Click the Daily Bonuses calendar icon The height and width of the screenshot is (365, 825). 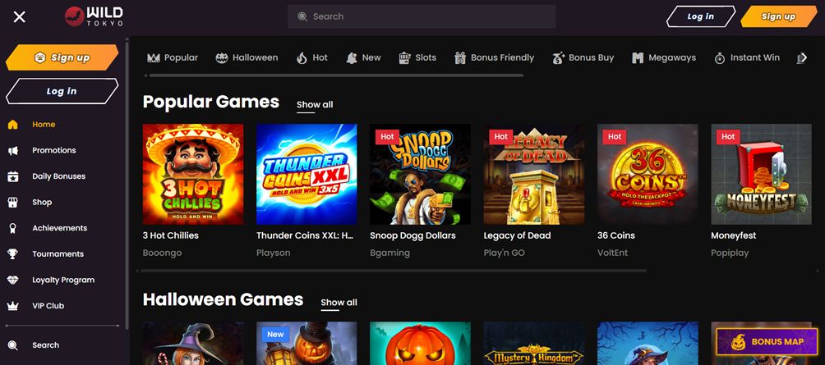[x=12, y=176]
